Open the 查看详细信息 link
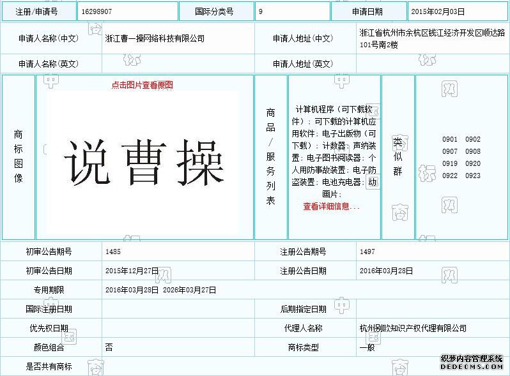 [331, 206]
